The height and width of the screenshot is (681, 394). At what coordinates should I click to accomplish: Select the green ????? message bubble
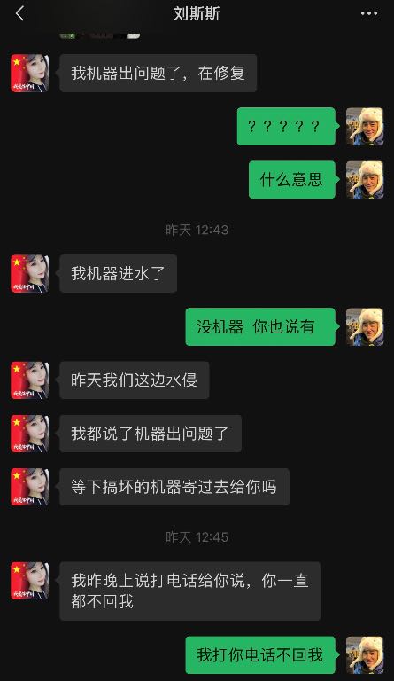[287, 127]
